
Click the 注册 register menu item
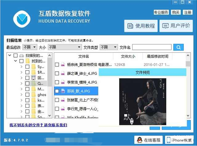(187, 12)
